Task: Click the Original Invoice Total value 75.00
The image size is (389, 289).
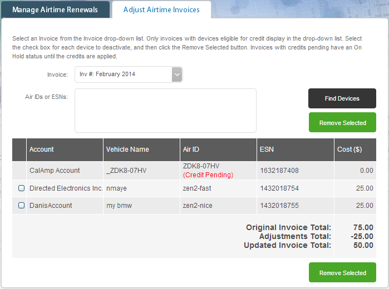Action: coord(363,227)
